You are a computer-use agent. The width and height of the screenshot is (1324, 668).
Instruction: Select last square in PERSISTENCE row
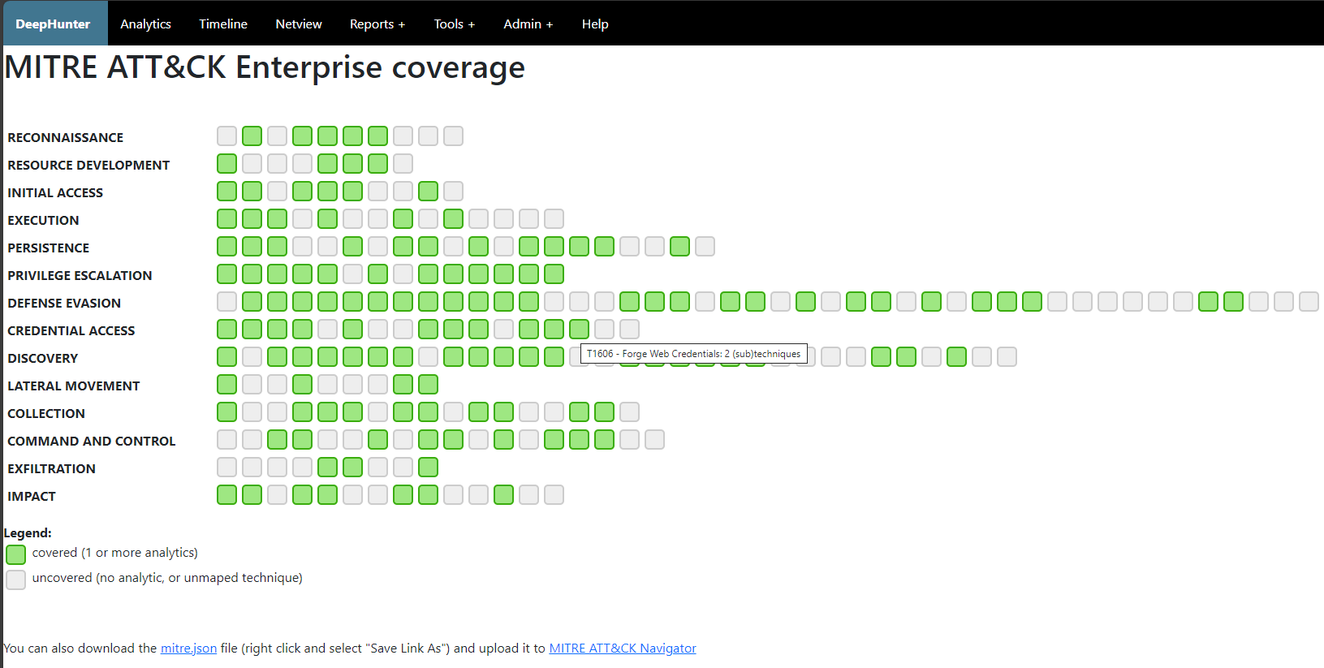[705, 246]
